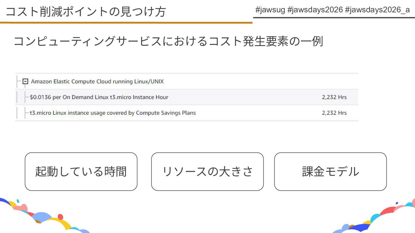Click 2,232 Hrs in the On Demand row
415x233 pixels.
334,97
